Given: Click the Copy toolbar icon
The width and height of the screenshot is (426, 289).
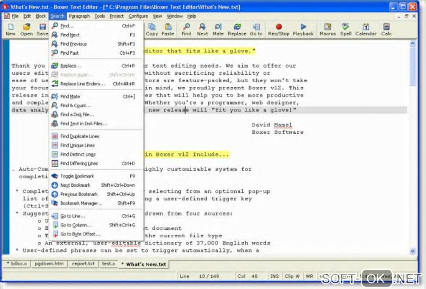Looking at the screenshot, I should point(152,30).
